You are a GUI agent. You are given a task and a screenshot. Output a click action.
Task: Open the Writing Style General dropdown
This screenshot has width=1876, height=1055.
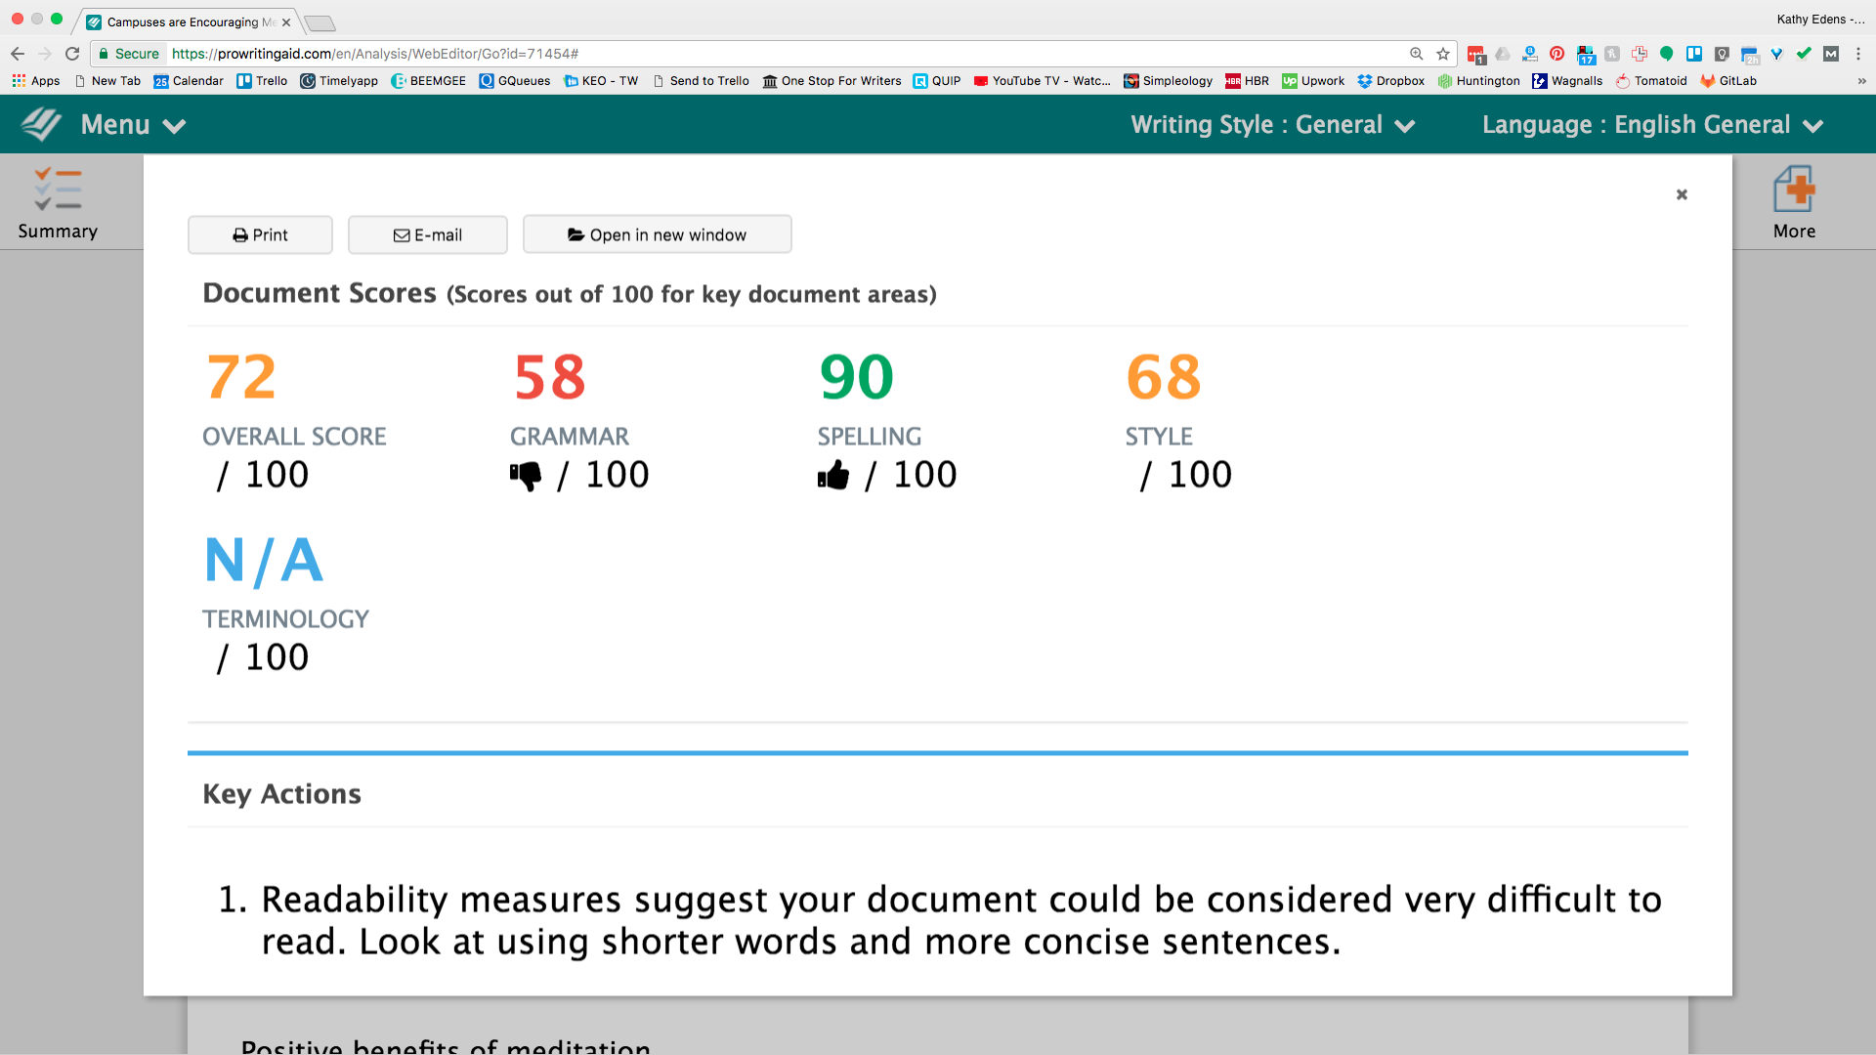coord(1272,125)
